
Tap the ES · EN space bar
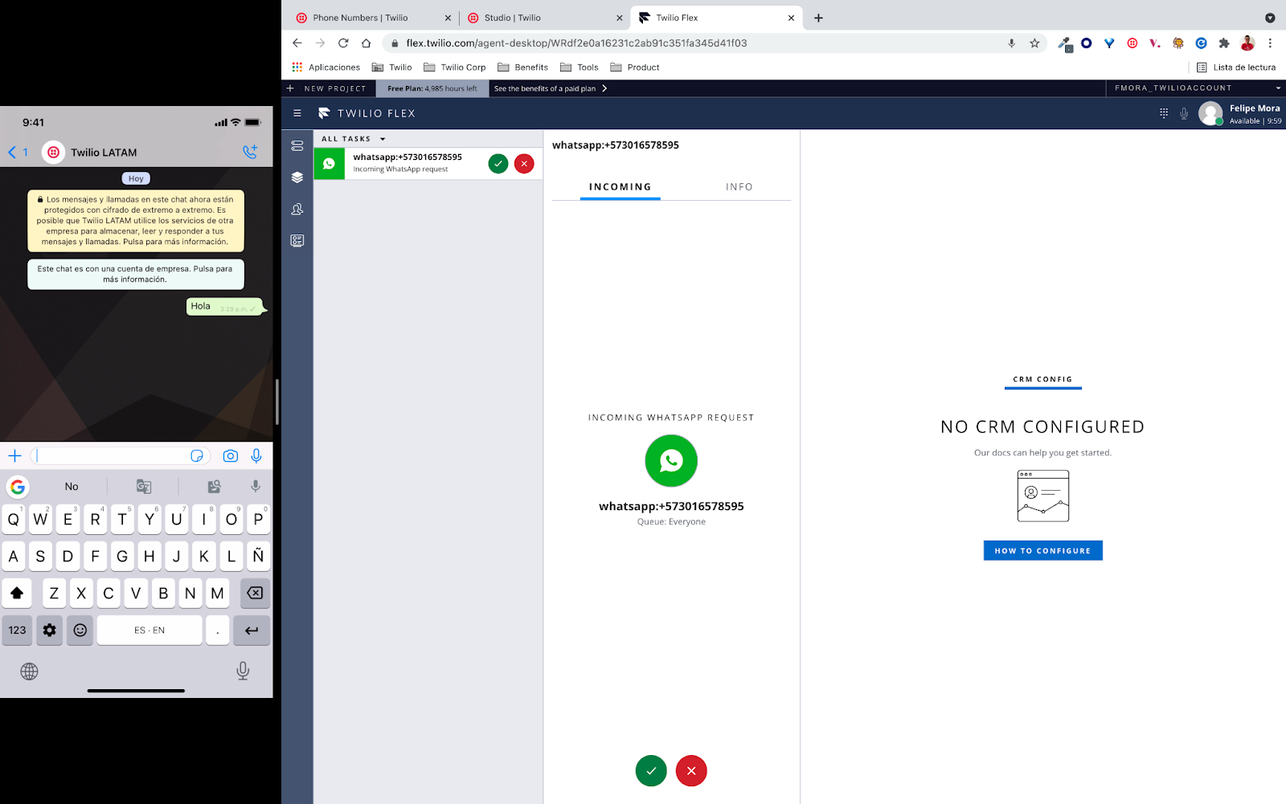[x=149, y=631]
